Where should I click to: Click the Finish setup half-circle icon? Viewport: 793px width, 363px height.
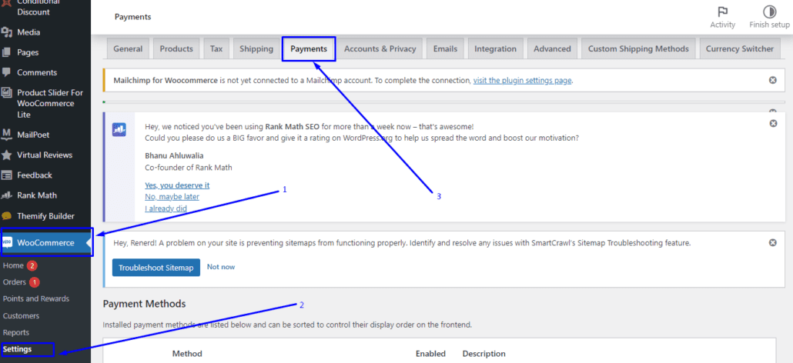click(769, 12)
